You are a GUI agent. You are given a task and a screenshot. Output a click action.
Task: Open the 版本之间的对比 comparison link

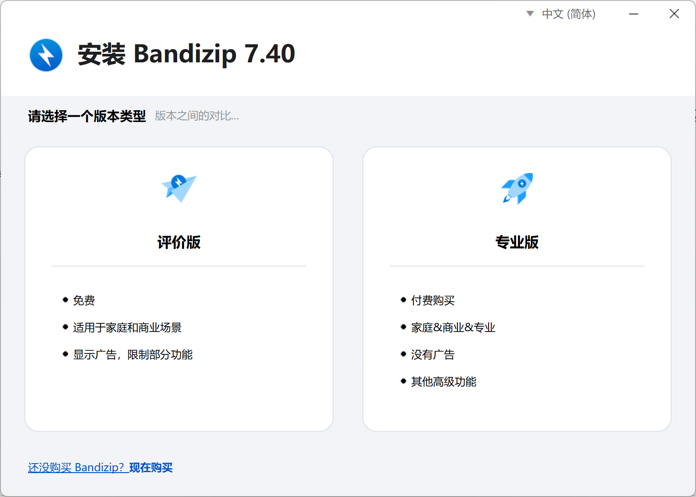(196, 116)
